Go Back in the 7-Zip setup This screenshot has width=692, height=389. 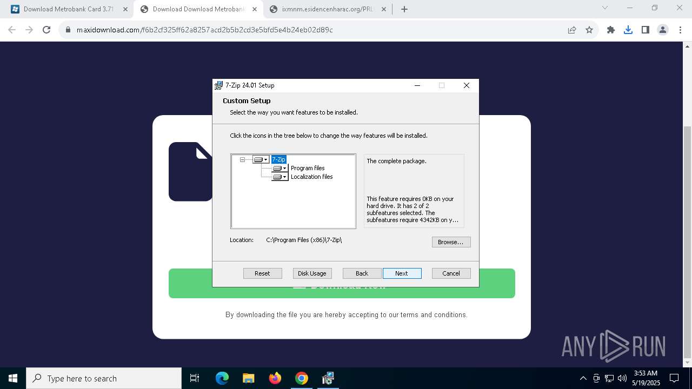(362, 273)
